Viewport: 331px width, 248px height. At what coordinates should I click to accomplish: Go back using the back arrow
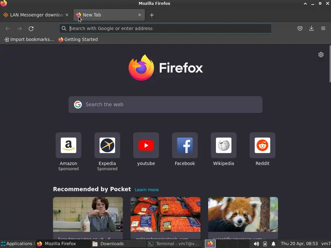(8, 28)
